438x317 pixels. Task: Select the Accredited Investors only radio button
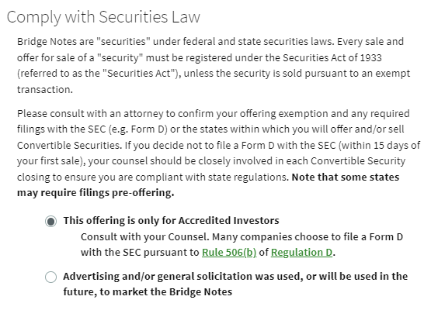click(x=50, y=222)
